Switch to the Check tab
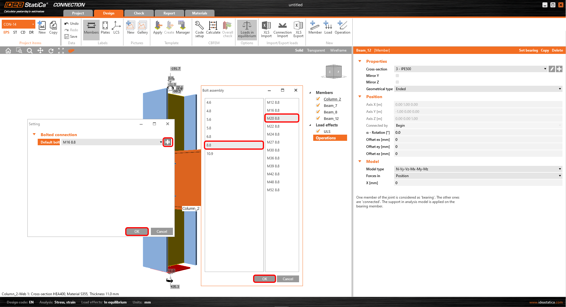This screenshot has height=307, width=566. [139, 13]
